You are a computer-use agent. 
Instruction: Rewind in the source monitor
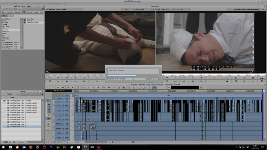(x=49, y=78)
